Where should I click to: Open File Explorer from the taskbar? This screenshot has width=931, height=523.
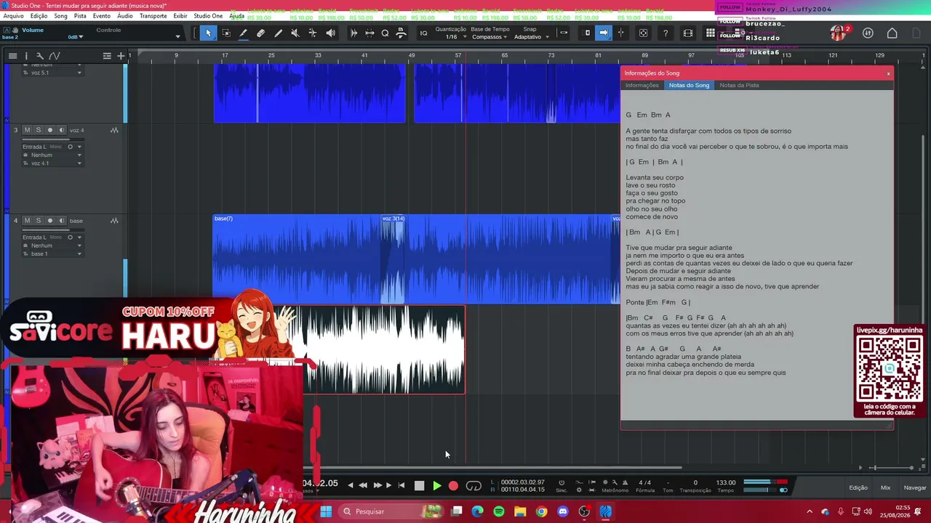pyautogui.click(x=520, y=511)
